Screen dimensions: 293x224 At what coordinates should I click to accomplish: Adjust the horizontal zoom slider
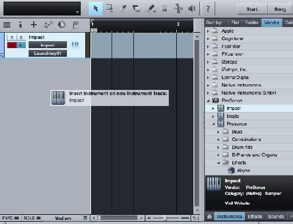click(x=165, y=218)
